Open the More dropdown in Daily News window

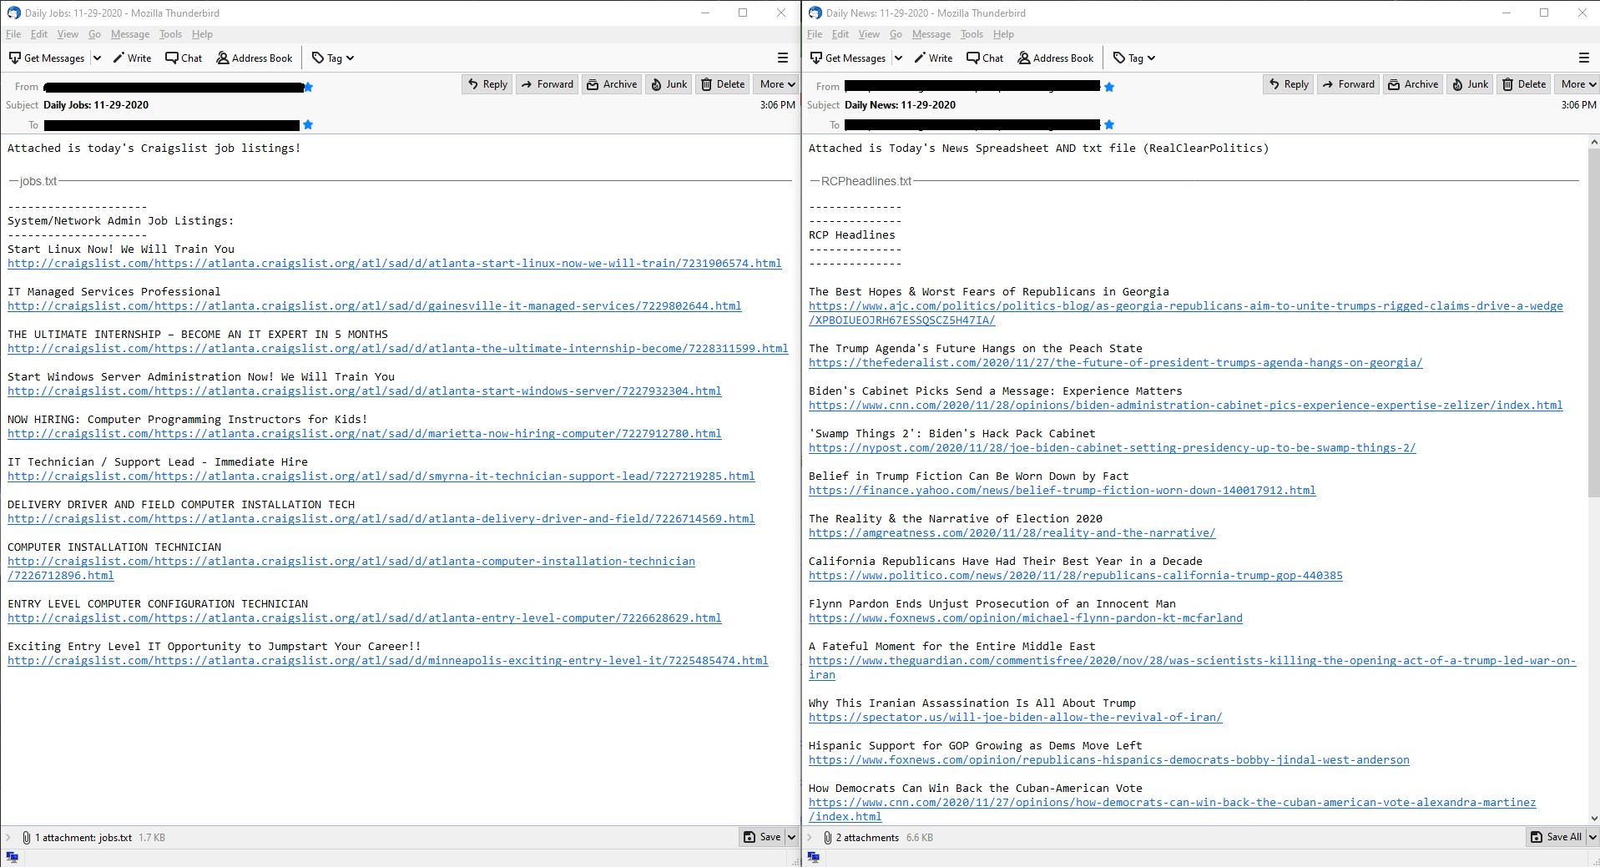1578,84
